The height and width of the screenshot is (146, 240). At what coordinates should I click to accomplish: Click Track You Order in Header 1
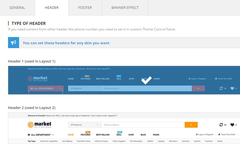[x=225, y=79]
